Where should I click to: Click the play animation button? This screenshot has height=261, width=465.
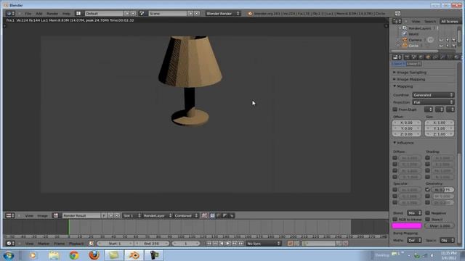227,244
